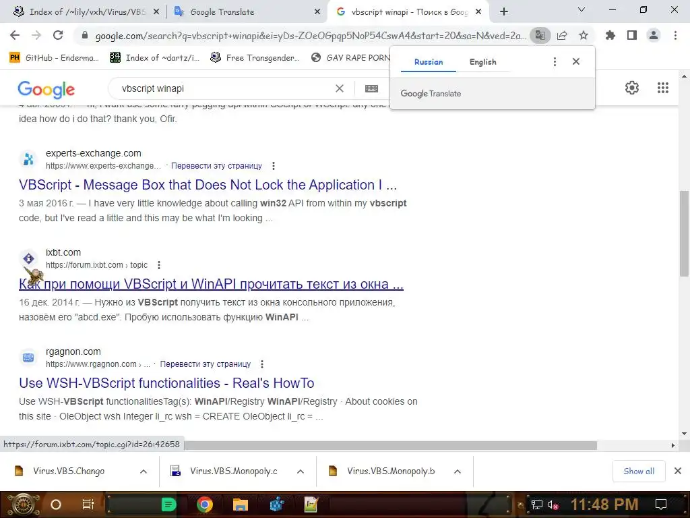This screenshot has width=690, height=518.
Task: Open Cortana search circle on taskbar
Action: (56, 505)
